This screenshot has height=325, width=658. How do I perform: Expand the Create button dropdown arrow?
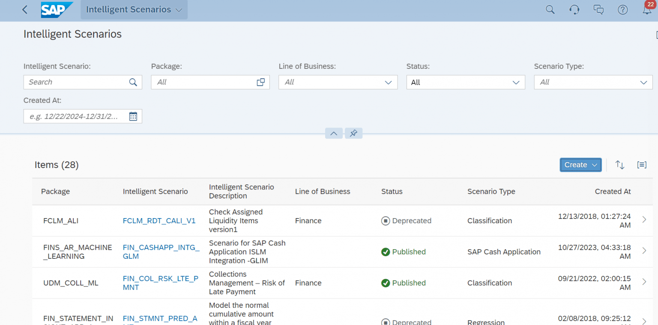[594, 165]
